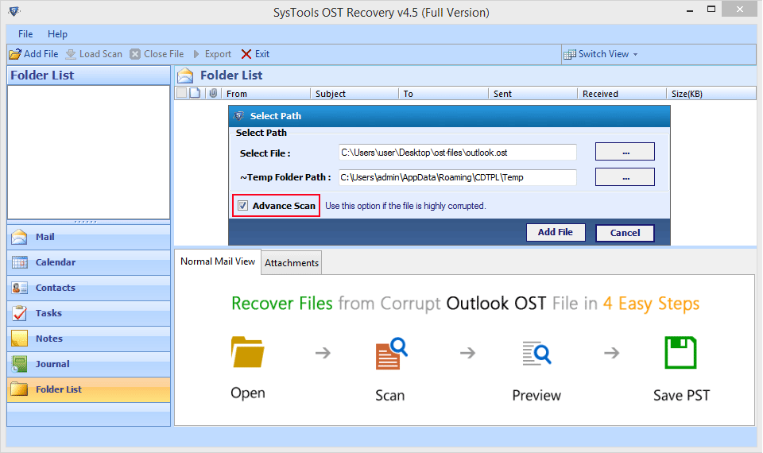Click the Close File toolbar icon

[135, 54]
